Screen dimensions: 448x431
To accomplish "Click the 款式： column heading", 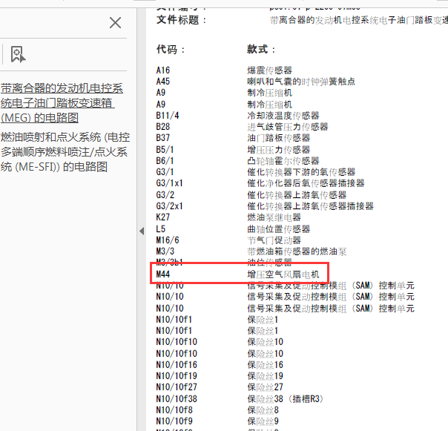I will 261,49.
